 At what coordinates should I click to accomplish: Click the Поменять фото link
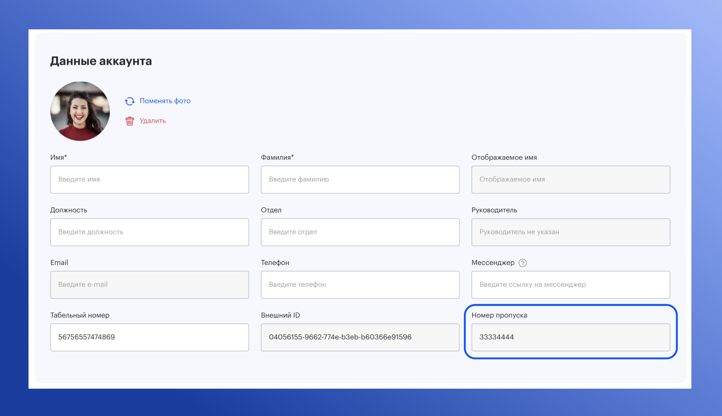[165, 101]
